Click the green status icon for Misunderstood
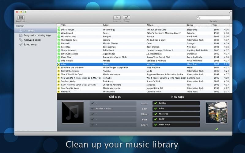The image size is (245, 153). (59, 36)
